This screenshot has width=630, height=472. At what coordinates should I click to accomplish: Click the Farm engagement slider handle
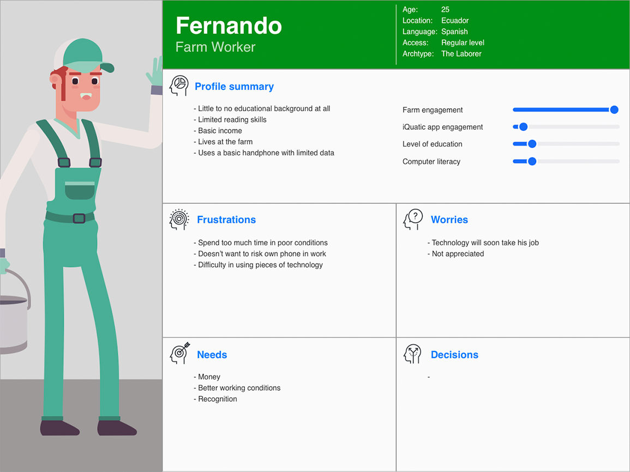click(x=614, y=110)
